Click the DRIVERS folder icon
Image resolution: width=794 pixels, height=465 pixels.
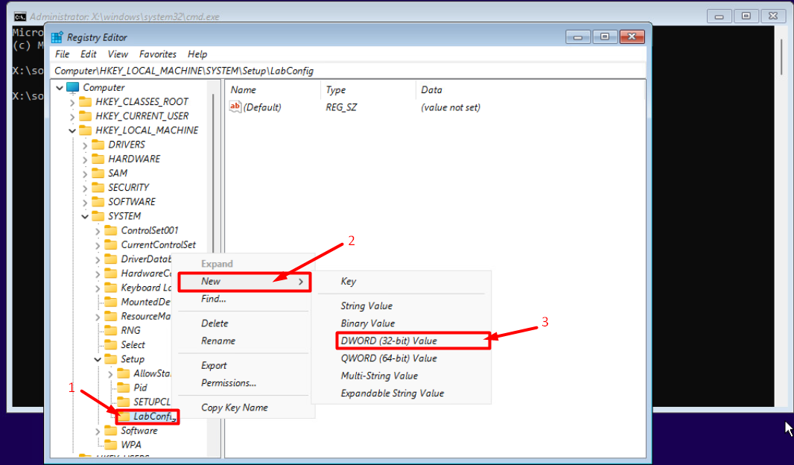pyautogui.click(x=98, y=145)
